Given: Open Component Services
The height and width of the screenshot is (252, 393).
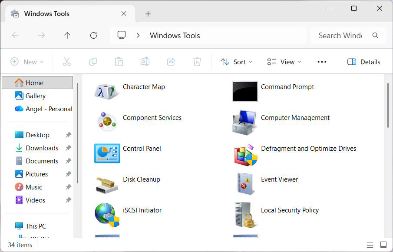Looking at the screenshot, I should coord(152,118).
